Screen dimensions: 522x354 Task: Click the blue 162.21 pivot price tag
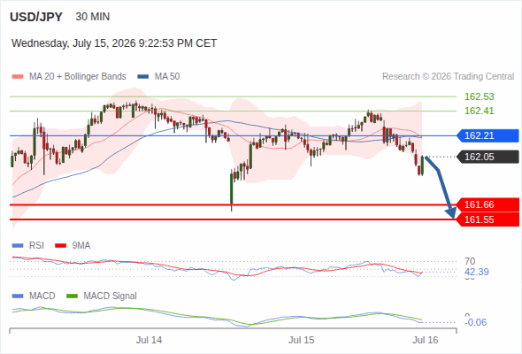click(487, 135)
